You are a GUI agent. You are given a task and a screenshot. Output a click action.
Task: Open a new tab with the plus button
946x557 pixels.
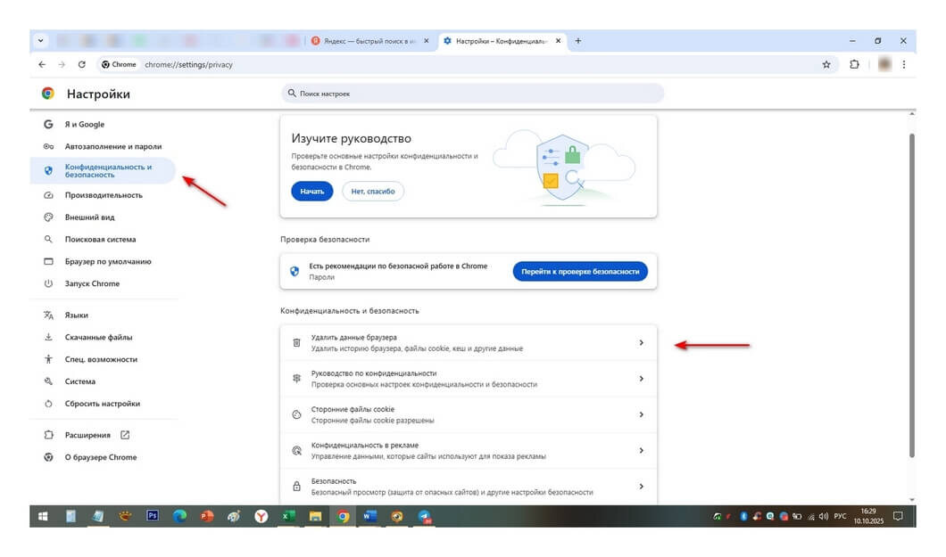(578, 41)
